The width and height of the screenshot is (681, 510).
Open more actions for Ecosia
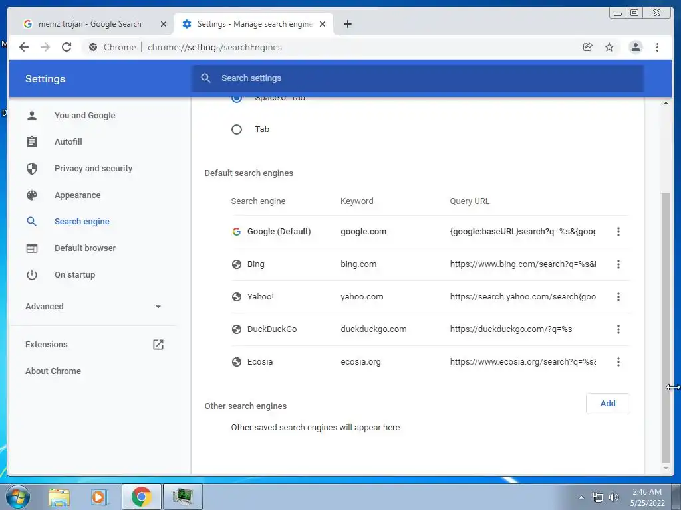tap(618, 362)
